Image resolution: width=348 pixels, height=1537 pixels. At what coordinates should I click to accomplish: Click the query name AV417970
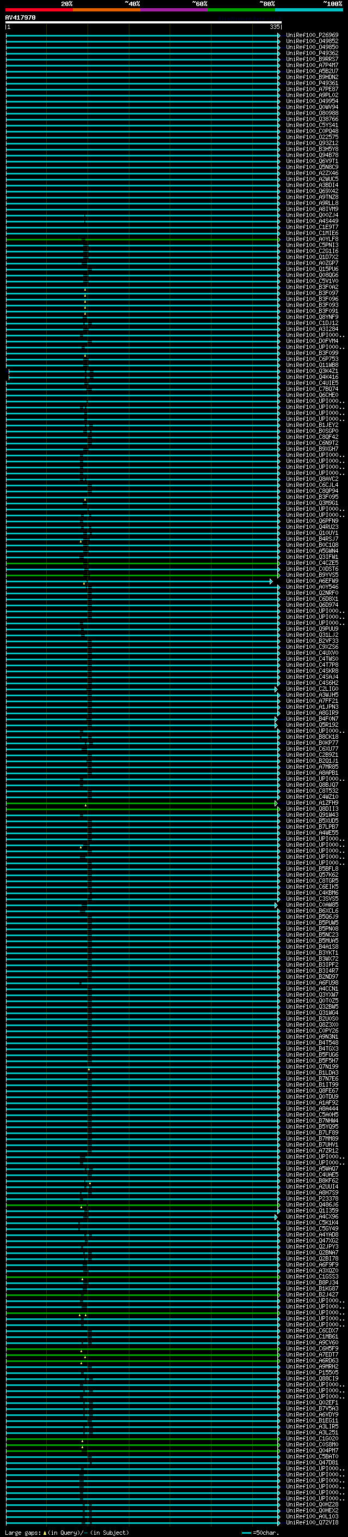click(20, 18)
